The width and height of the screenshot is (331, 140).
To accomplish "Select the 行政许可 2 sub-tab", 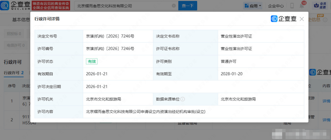I will (14, 73).
